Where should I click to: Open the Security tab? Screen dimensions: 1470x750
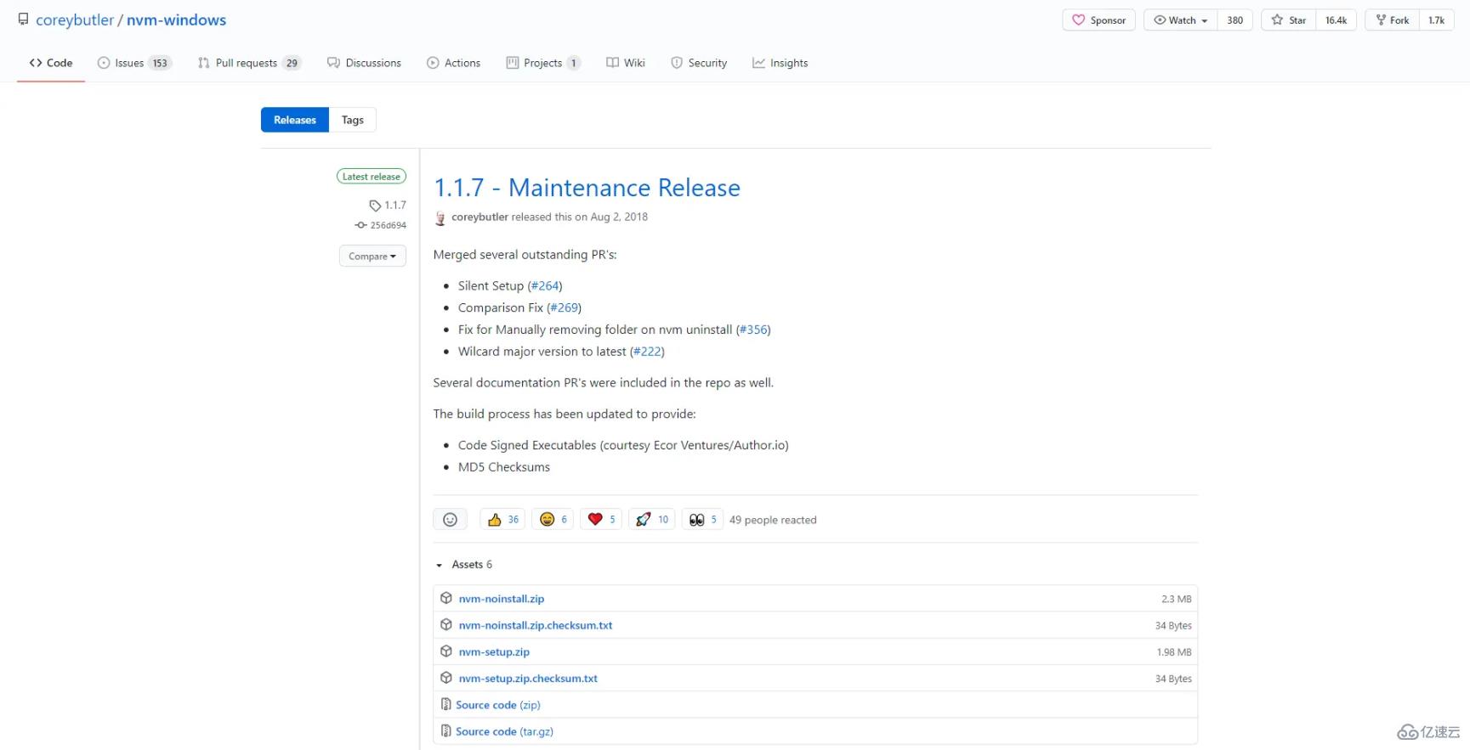(x=699, y=63)
